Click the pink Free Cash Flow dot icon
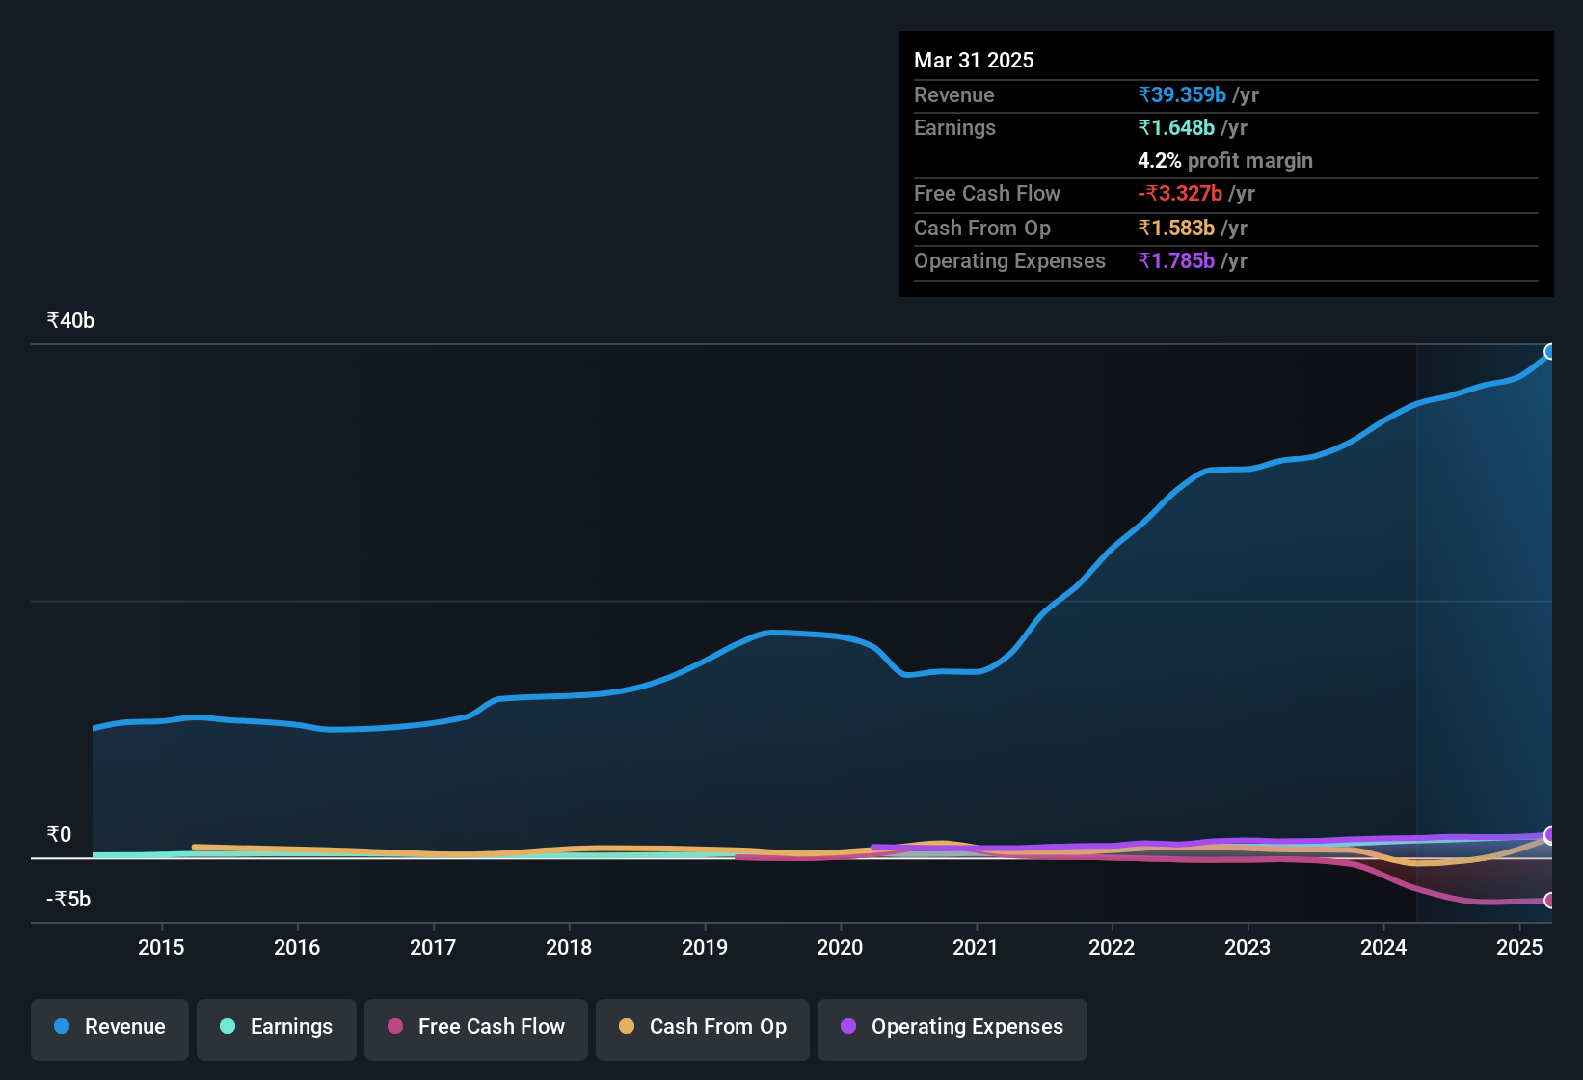This screenshot has height=1080, width=1583. (x=394, y=1027)
